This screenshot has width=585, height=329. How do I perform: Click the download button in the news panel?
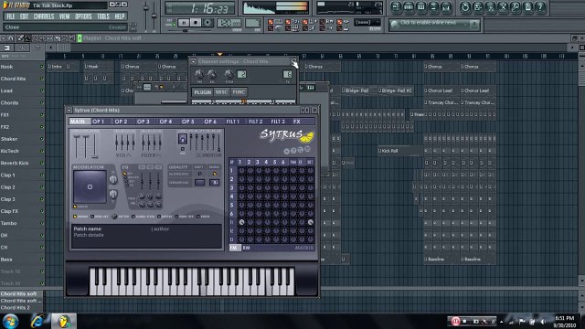(474, 25)
